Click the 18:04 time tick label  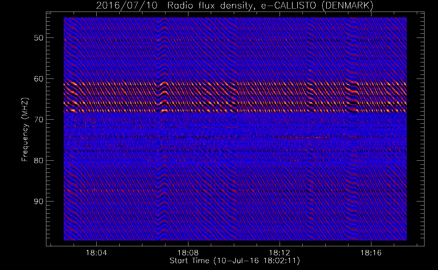coord(96,253)
